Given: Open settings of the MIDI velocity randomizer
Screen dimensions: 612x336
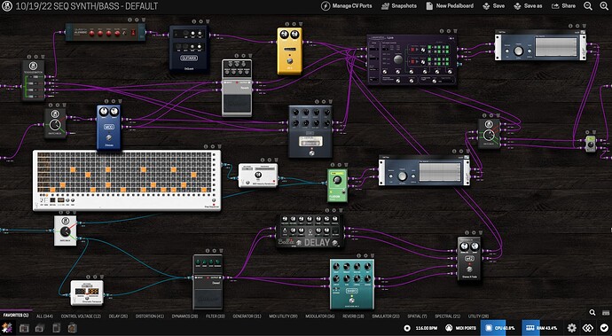Looking at the screenshot, I should pyautogui.click(x=269, y=160).
